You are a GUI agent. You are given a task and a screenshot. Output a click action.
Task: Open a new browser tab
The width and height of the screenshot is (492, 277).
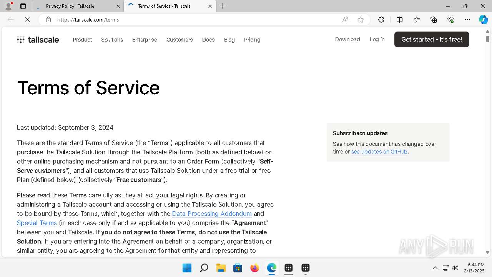223,6
